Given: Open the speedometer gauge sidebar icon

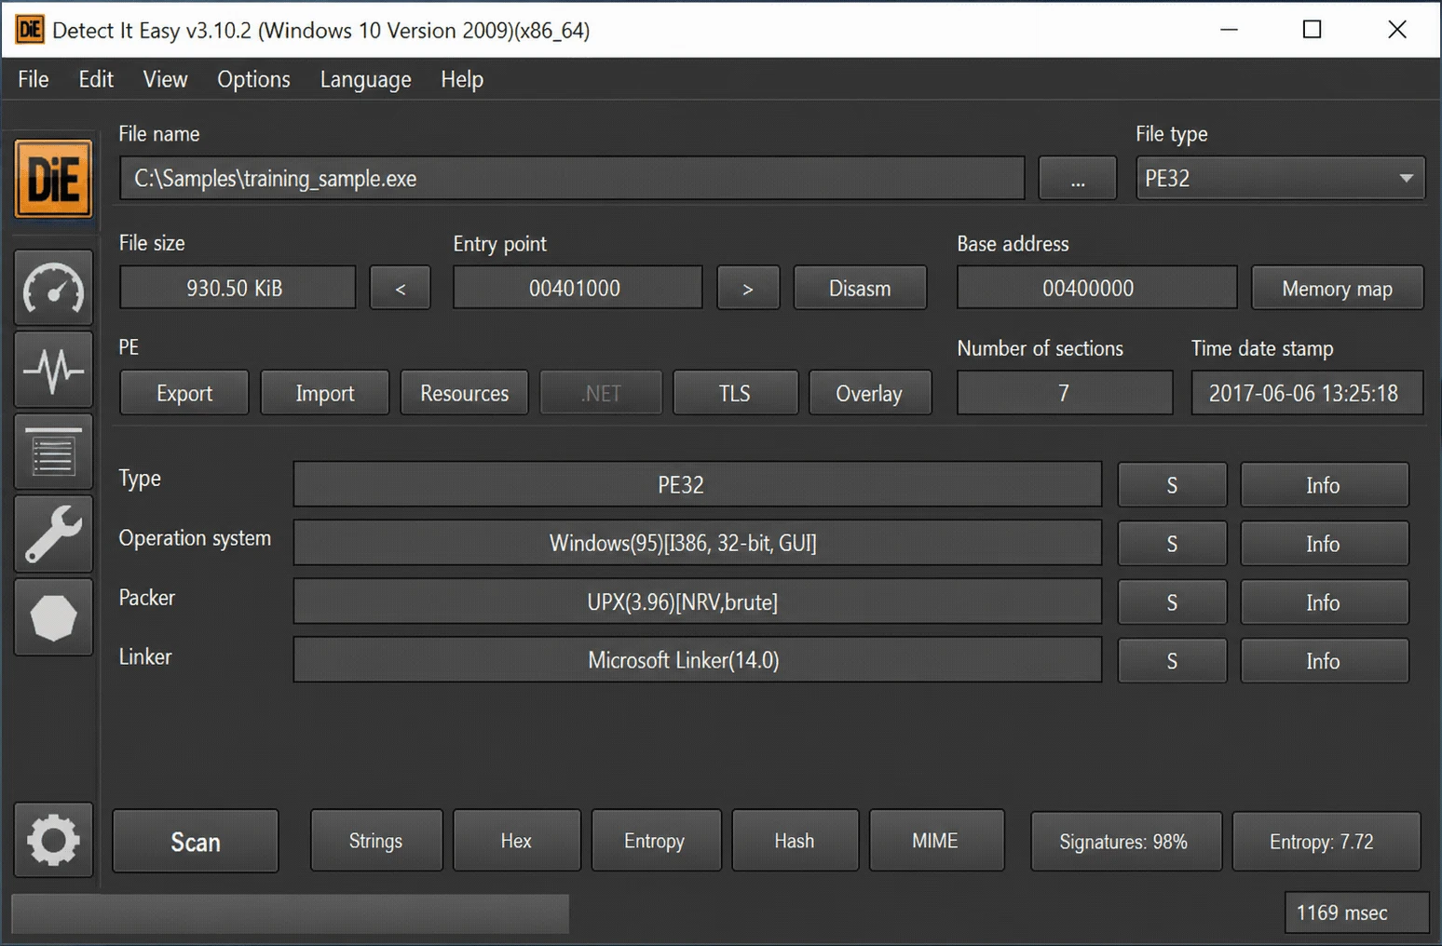Looking at the screenshot, I should pos(53,287).
